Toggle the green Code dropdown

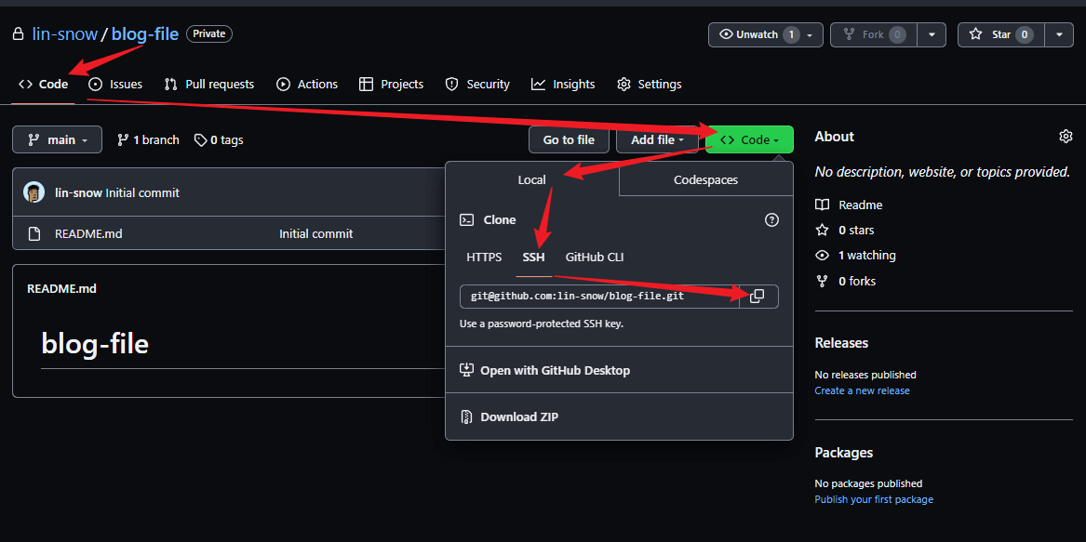click(x=749, y=139)
